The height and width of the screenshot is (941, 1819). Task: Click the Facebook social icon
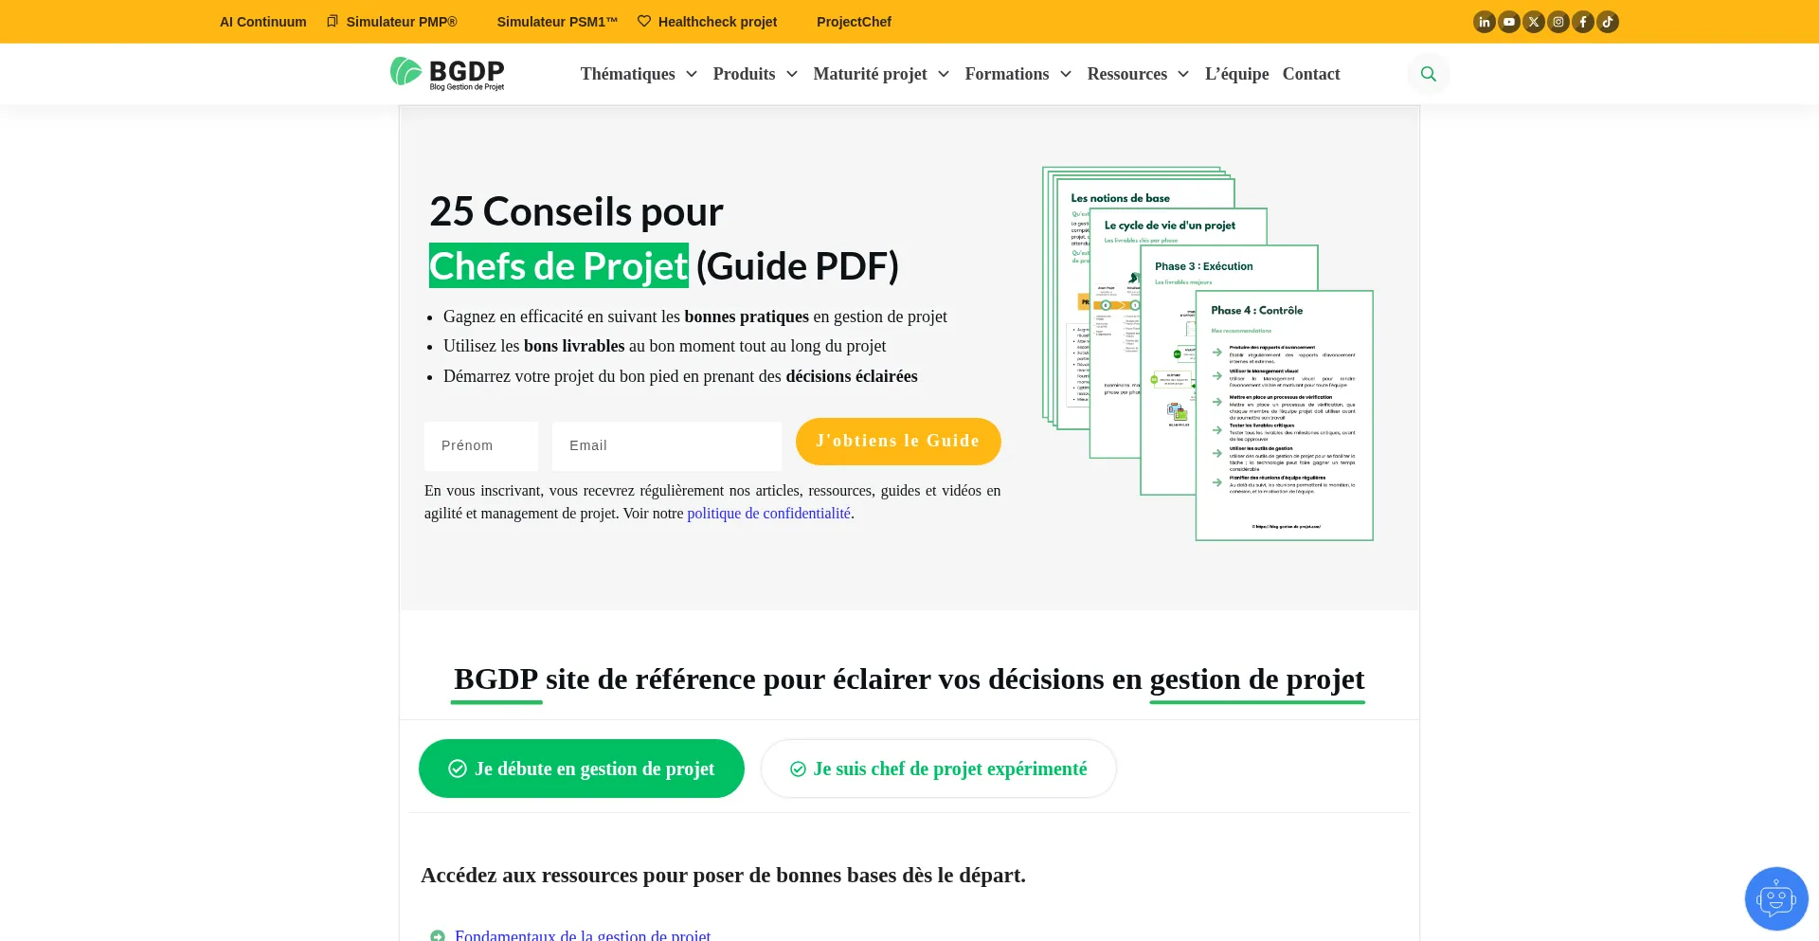pos(1583,21)
